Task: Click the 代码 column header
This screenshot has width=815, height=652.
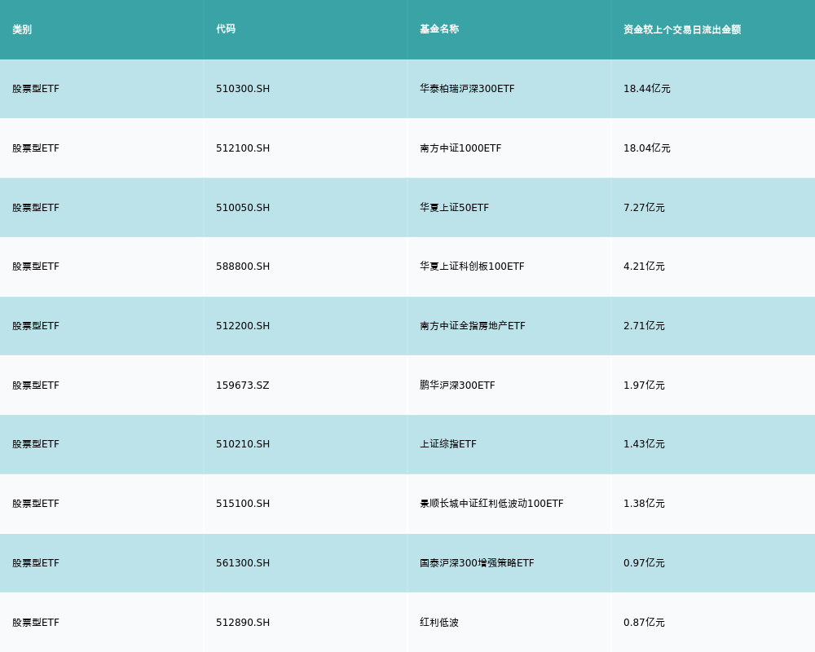Action: pyautogui.click(x=226, y=29)
